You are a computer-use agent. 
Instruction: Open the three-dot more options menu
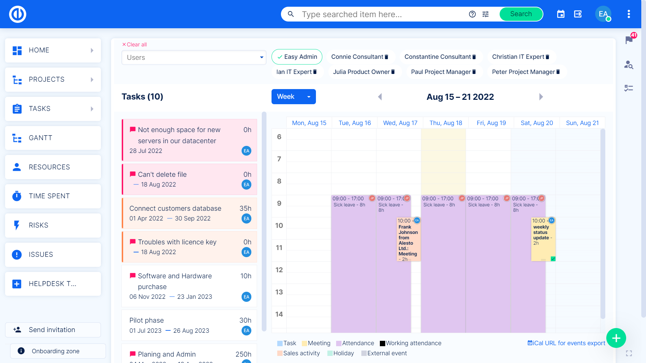click(x=629, y=14)
